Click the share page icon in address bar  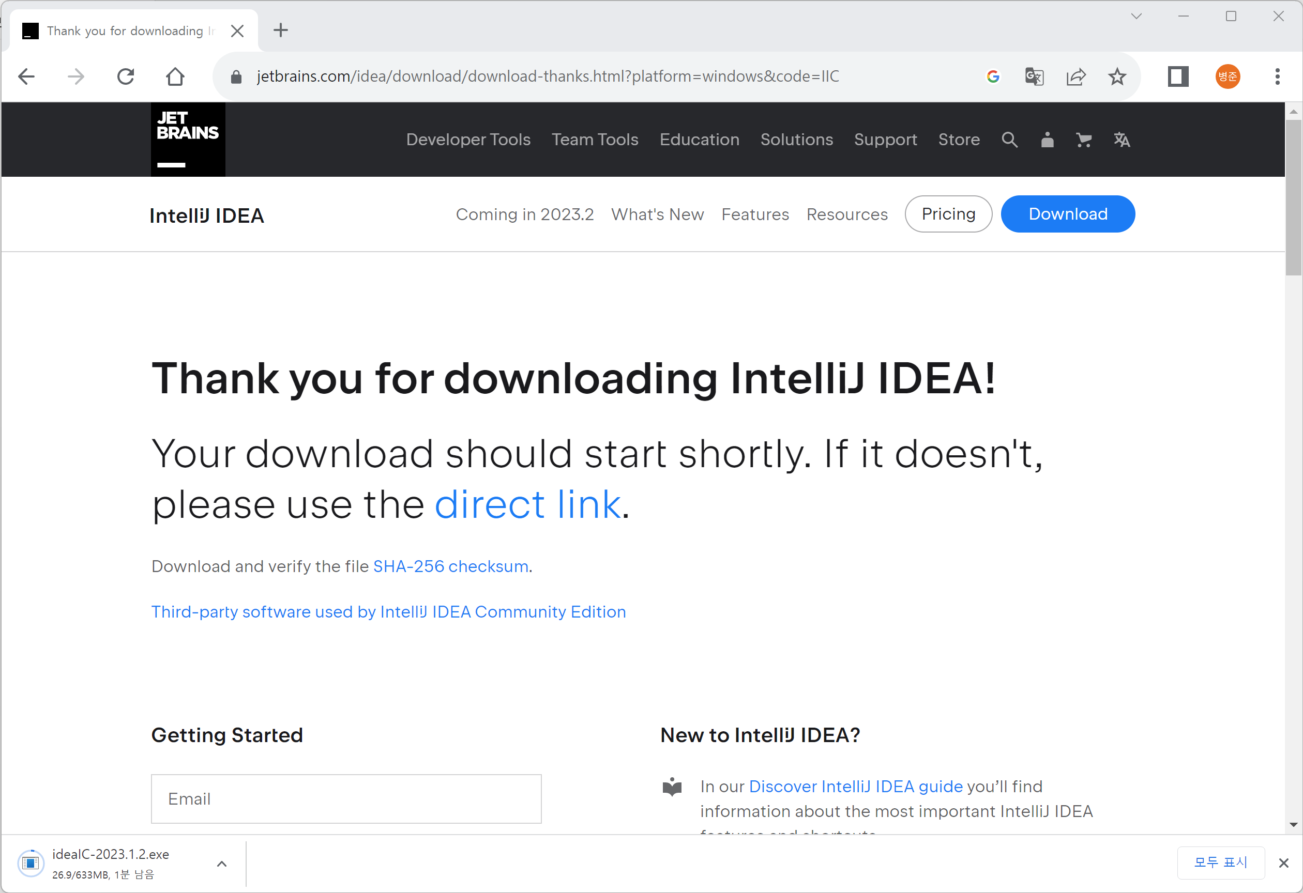pyautogui.click(x=1076, y=76)
